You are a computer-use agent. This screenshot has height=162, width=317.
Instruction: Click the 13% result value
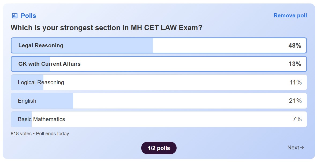[295, 64]
